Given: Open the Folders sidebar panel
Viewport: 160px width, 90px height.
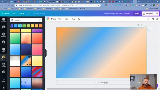Looking at the screenshot, I should 4,72.
